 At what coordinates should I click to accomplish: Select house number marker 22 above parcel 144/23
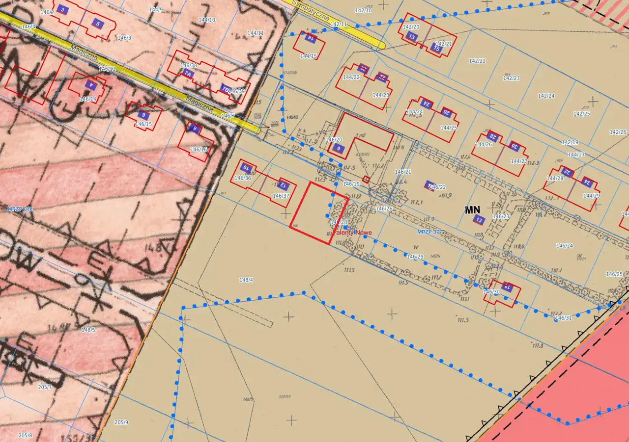click(x=382, y=77)
